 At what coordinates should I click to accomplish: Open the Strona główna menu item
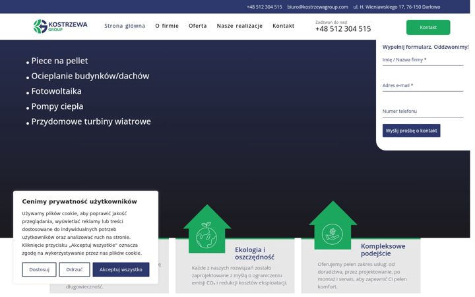click(125, 26)
